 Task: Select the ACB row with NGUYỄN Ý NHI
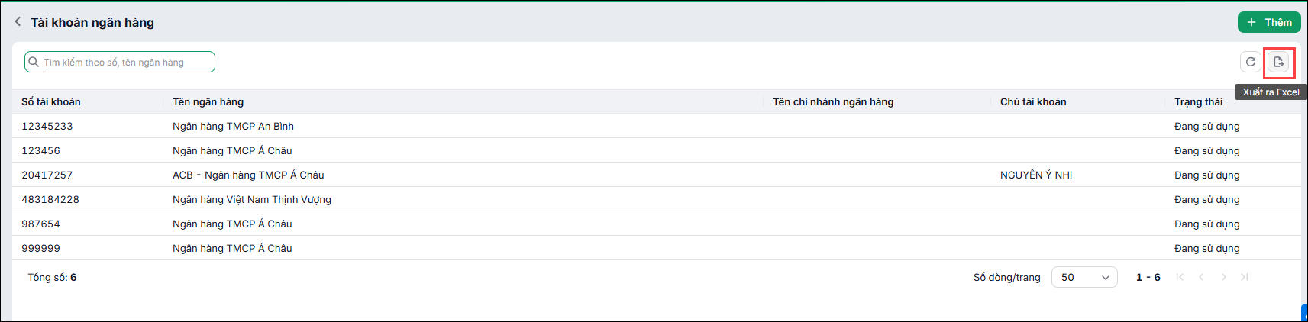click(x=657, y=175)
